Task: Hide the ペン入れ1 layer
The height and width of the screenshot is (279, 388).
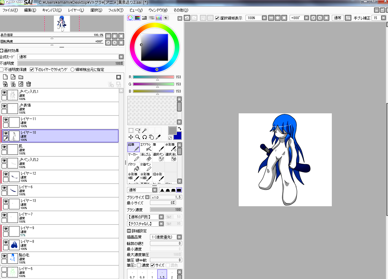Action: pyautogui.click(x=4, y=93)
